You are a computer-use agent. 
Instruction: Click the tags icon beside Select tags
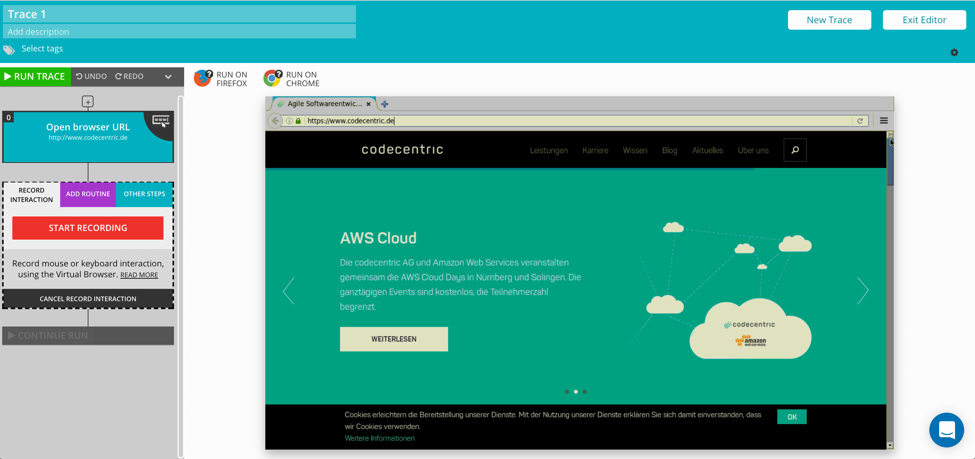[9, 50]
